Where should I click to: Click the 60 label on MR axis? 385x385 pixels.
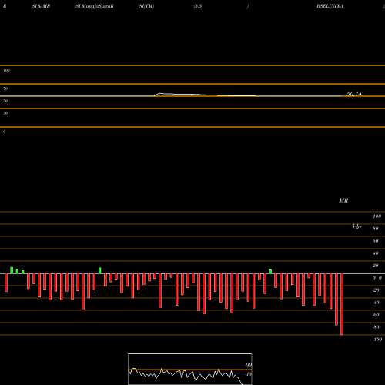[376, 241]
